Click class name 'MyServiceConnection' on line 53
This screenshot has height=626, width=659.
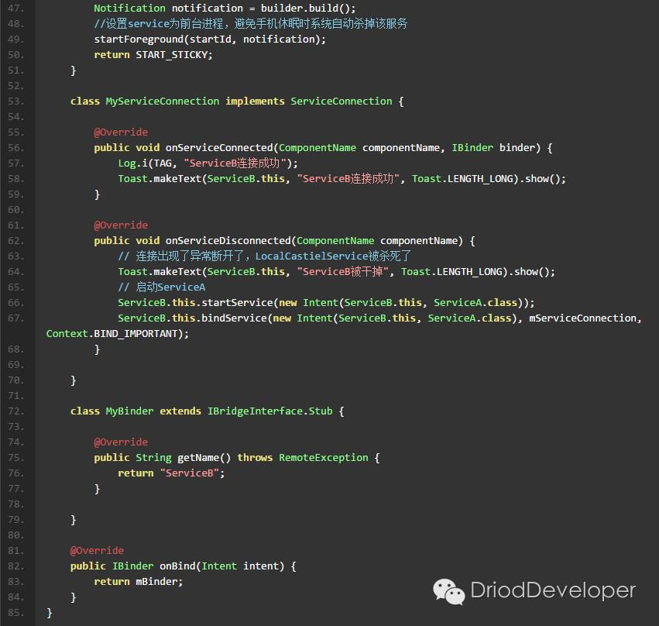coord(162,101)
